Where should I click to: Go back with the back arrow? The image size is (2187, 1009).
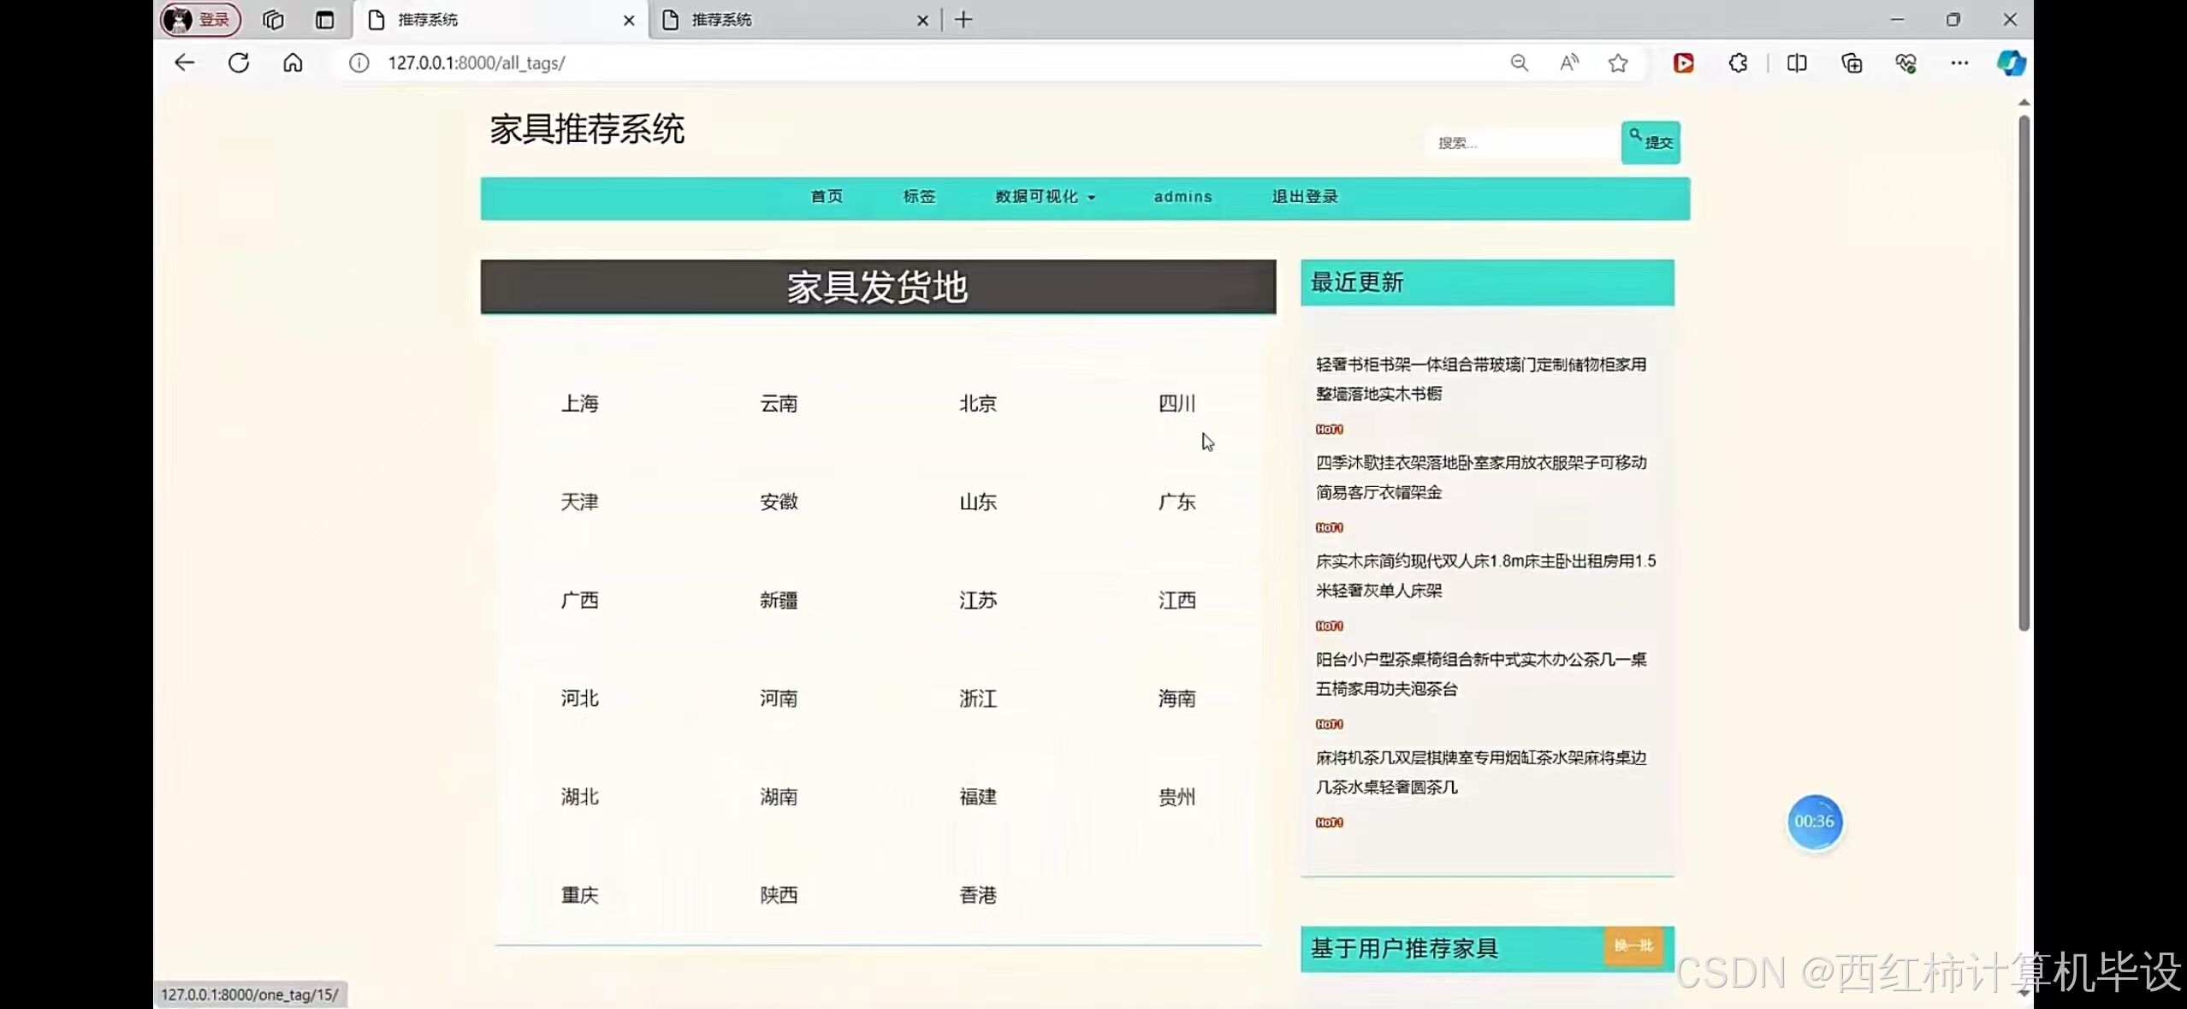click(x=184, y=62)
